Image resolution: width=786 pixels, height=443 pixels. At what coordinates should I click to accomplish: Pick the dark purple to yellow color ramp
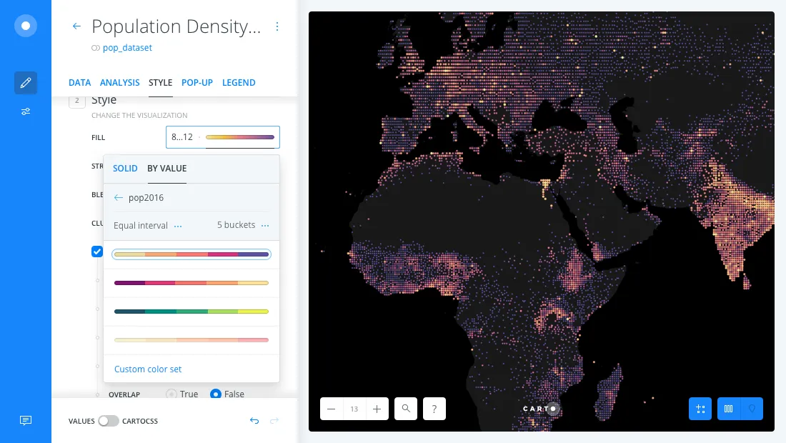(x=191, y=283)
